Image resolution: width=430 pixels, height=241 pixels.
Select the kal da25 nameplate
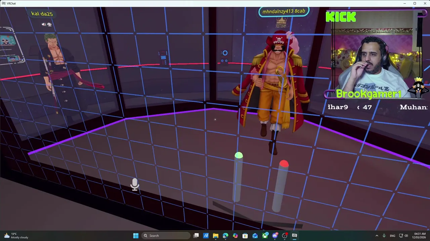(42, 14)
